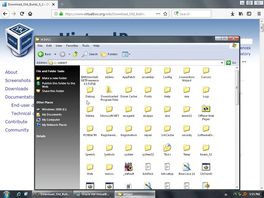Screen dimensions: 264x198
Task: Open page actions menu in Firefox URL bar
Action: [158, 14]
